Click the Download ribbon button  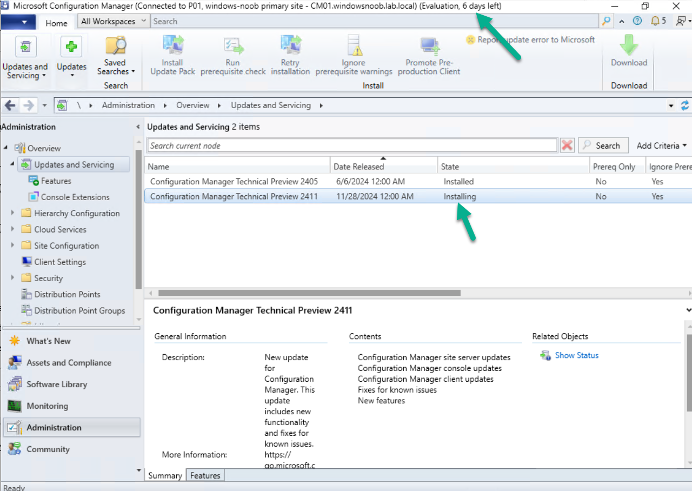[629, 51]
